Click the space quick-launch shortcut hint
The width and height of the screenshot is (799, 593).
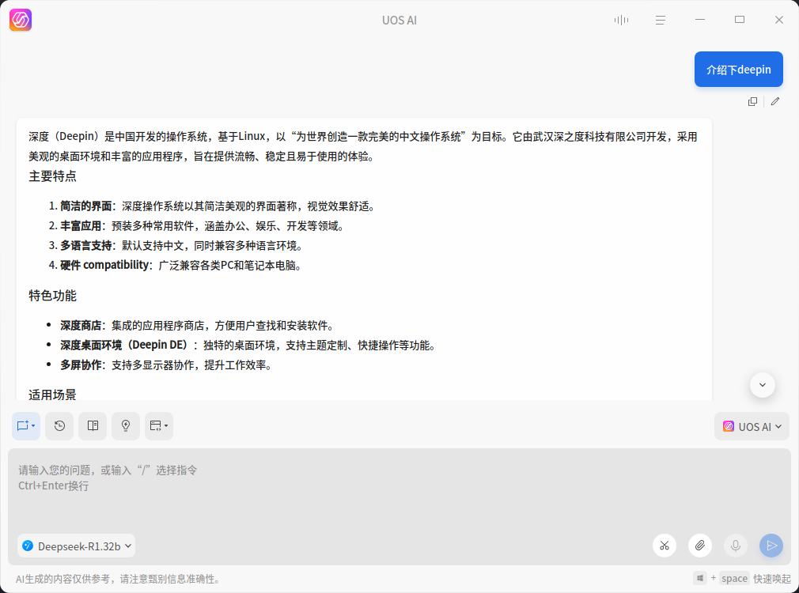pyautogui.click(x=734, y=578)
